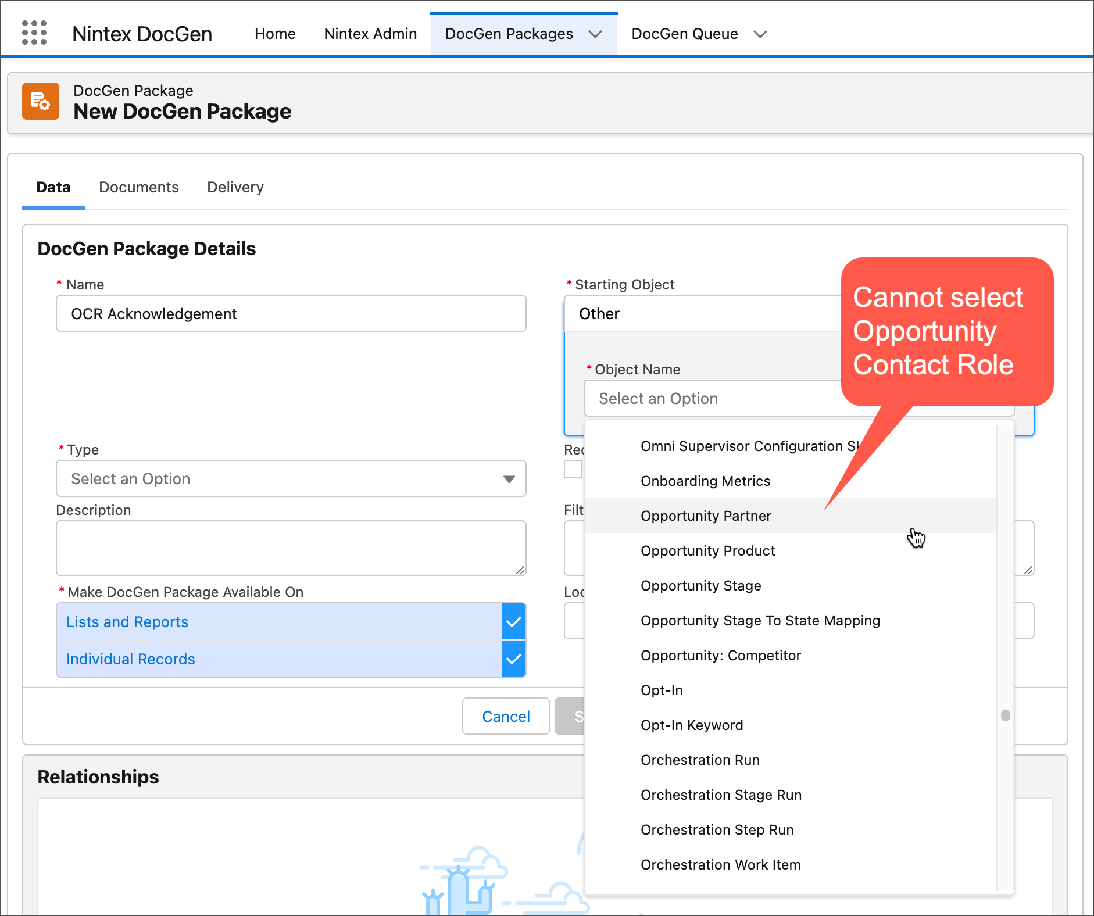Select Opportunity Partner from the list

click(x=791, y=516)
